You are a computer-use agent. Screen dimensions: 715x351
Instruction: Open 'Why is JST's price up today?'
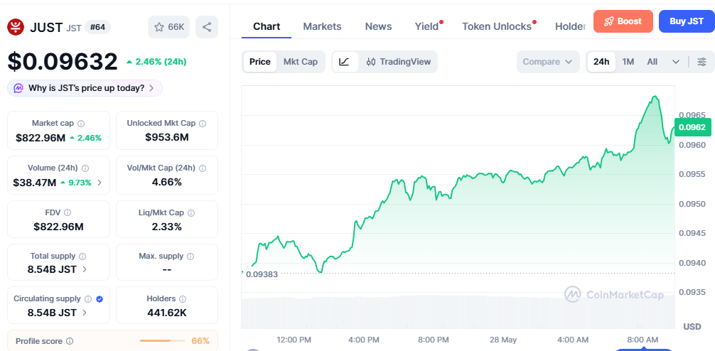coord(85,88)
